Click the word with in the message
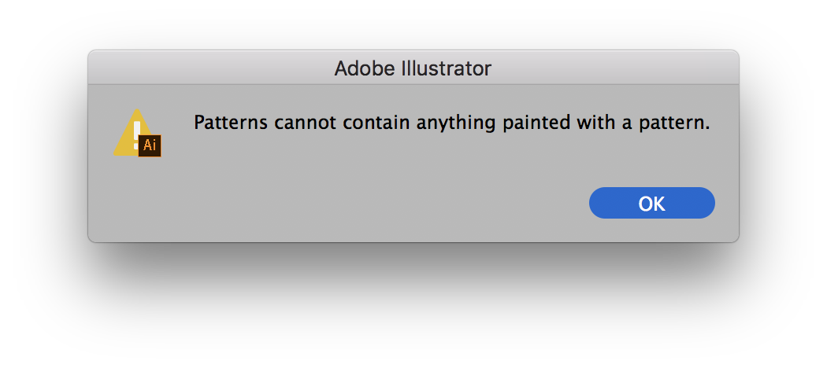827x368 pixels. pos(595,123)
